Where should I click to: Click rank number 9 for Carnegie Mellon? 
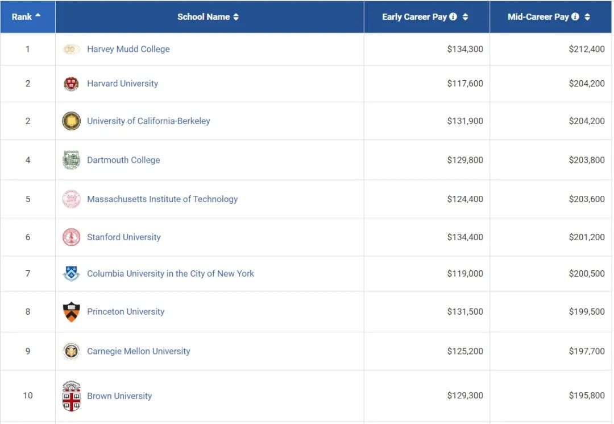click(28, 351)
